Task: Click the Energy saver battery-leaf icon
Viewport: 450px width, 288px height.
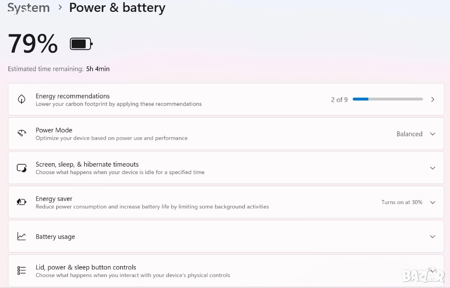Action: (22, 202)
